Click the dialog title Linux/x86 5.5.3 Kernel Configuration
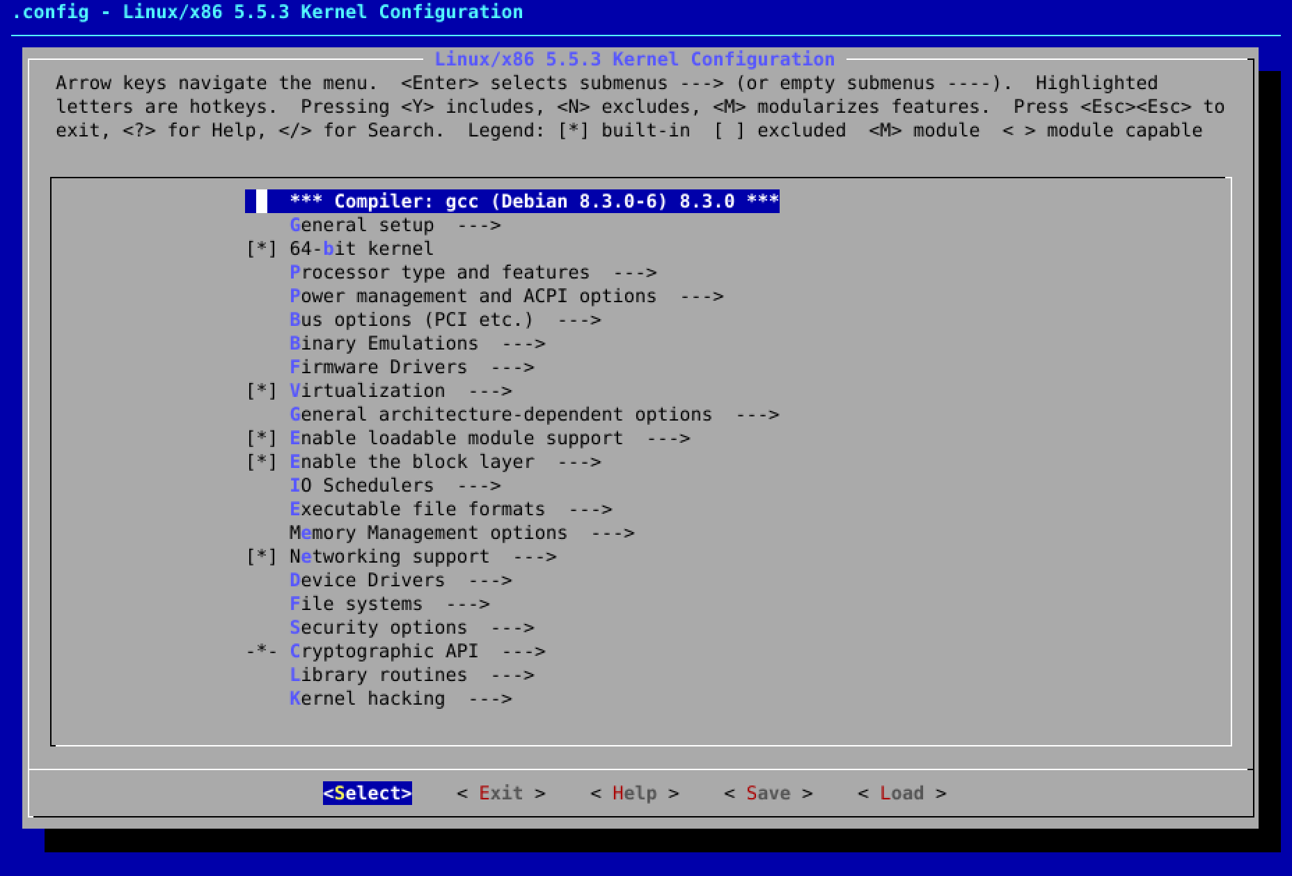The width and height of the screenshot is (1292, 876). (x=635, y=59)
